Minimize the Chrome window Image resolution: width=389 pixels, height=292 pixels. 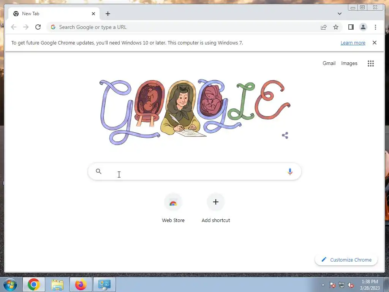coord(353,8)
